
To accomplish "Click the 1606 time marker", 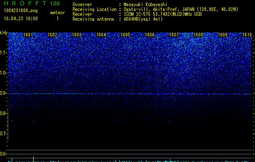I will pos(150,35).
